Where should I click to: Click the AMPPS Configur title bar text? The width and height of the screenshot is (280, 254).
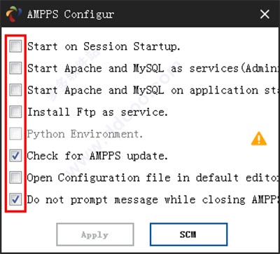pos(71,15)
